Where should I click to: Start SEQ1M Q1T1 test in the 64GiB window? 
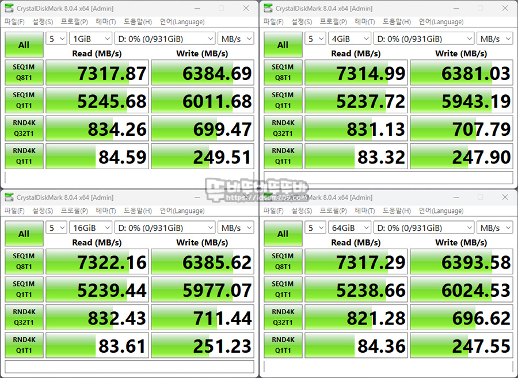click(x=283, y=289)
